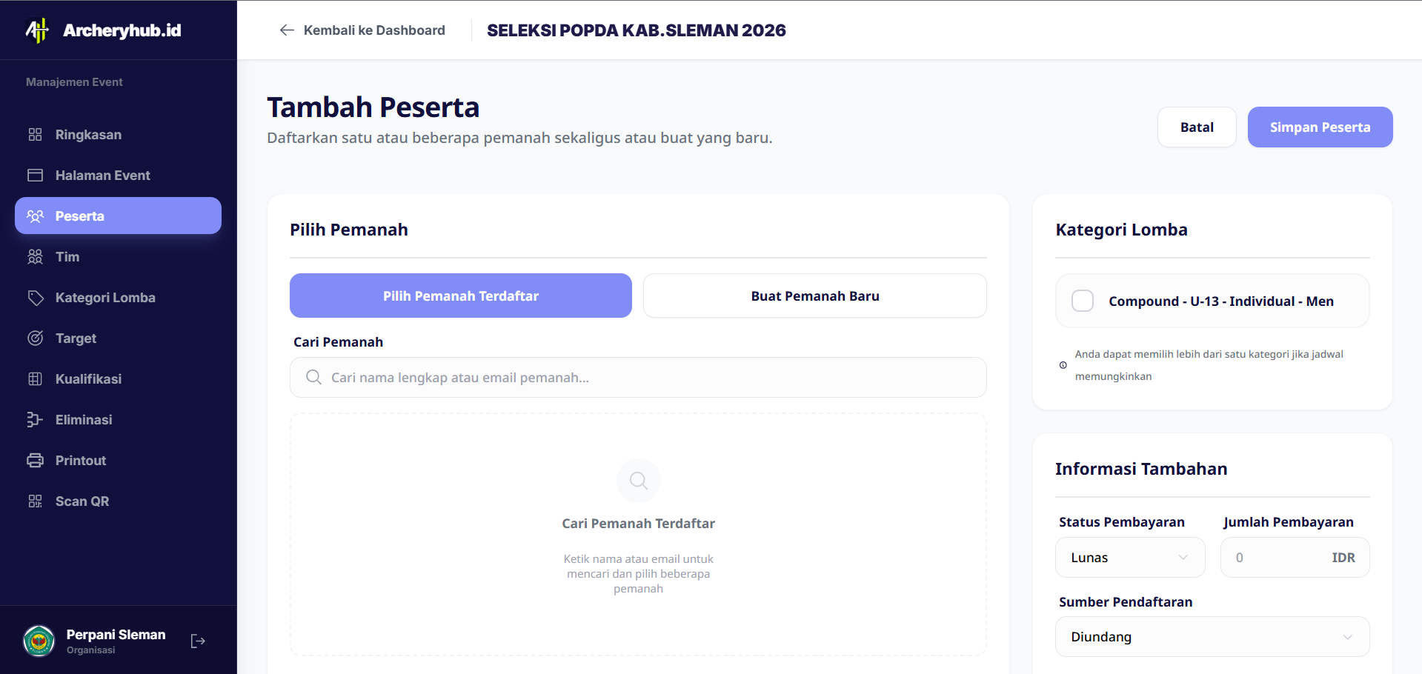Select the Eliminasi bracket icon
The width and height of the screenshot is (1422, 674).
point(35,419)
